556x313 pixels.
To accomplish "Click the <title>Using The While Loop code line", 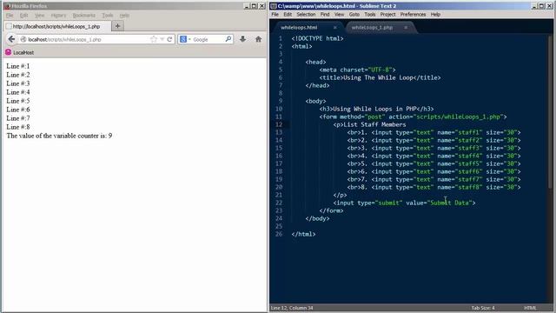I will [x=380, y=77].
